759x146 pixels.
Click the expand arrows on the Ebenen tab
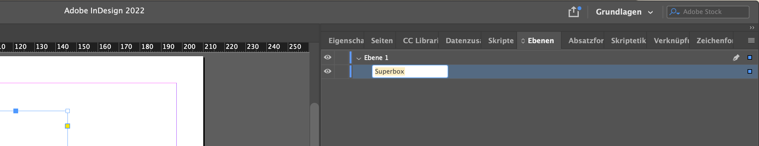[x=523, y=41]
